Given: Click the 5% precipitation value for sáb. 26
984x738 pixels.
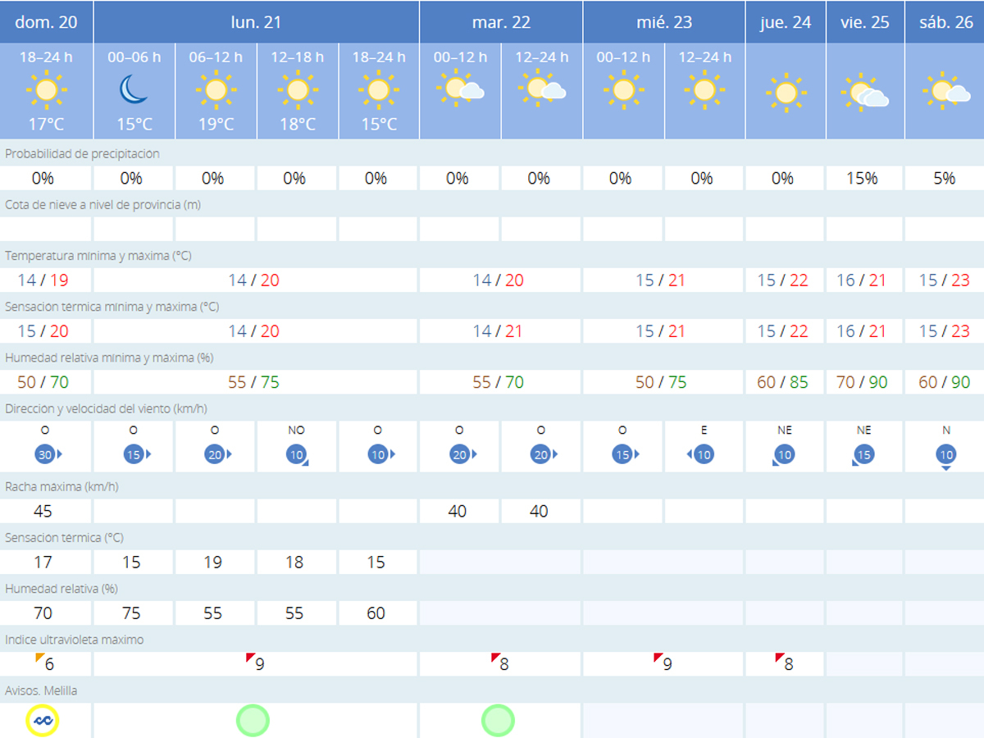Looking at the screenshot, I should pyautogui.click(x=945, y=179).
